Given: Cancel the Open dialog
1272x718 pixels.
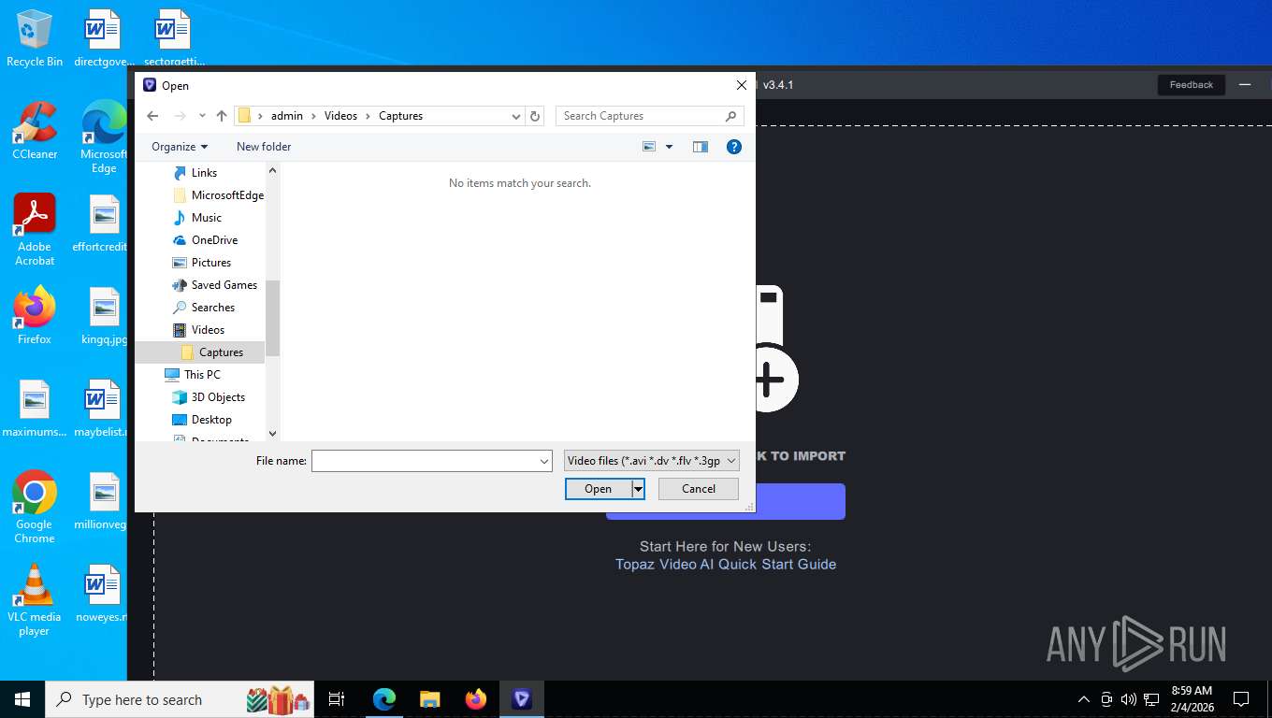Looking at the screenshot, I should click(699, 489).
